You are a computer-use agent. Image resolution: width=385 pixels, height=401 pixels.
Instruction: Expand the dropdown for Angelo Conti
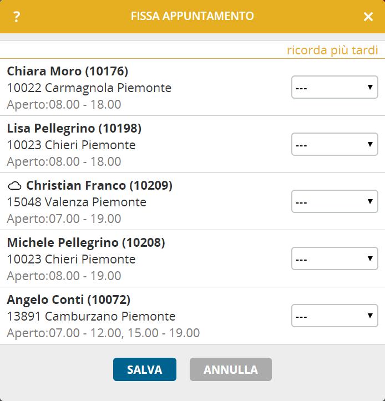click(x=335, y=316)
